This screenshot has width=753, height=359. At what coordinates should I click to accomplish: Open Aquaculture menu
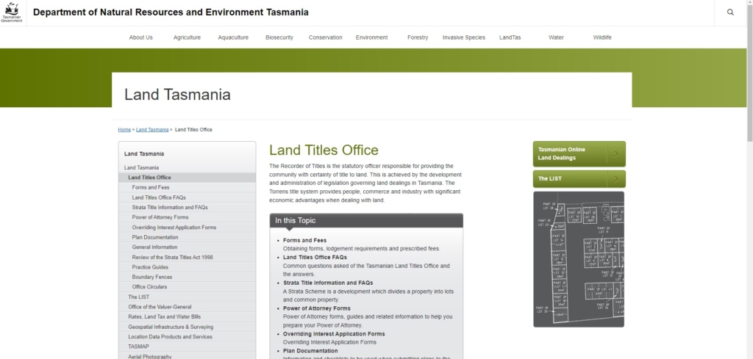click(x=233, y=37)
